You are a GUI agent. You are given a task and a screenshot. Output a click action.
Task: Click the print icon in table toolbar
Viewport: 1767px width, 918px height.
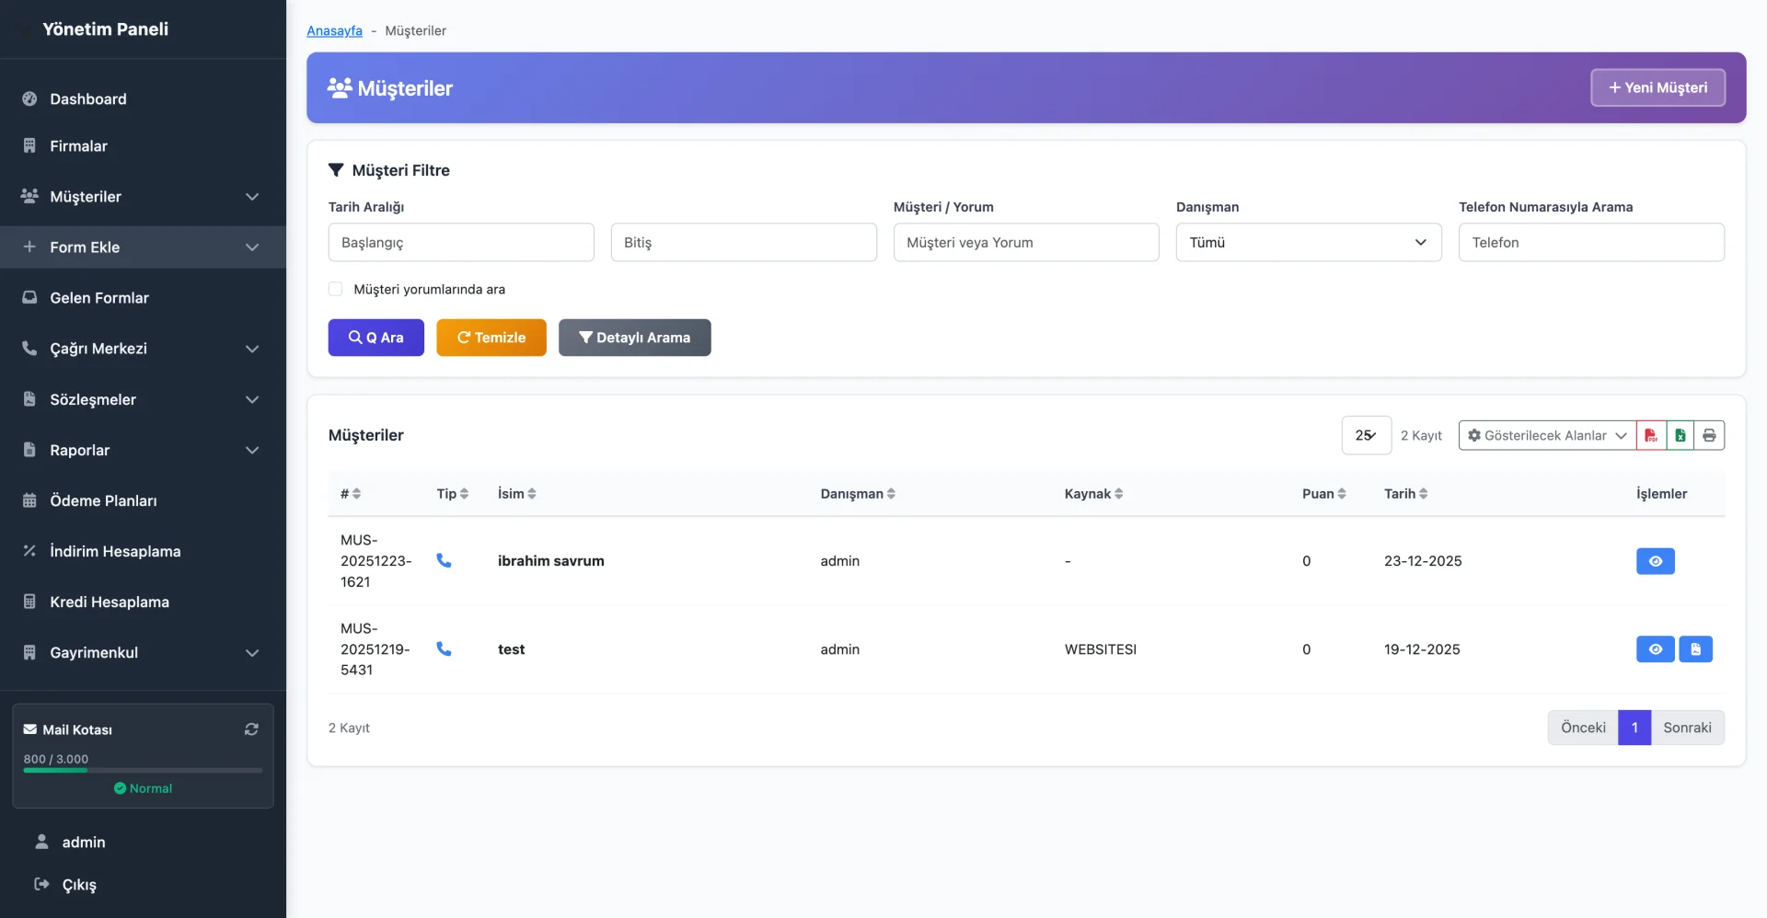tap(1709, 435)
